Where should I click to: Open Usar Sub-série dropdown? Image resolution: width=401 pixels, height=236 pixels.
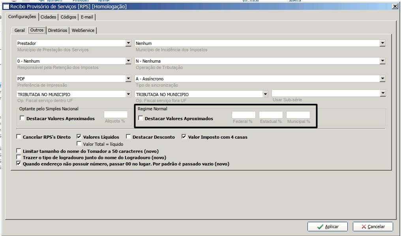(x=382, y=93)
